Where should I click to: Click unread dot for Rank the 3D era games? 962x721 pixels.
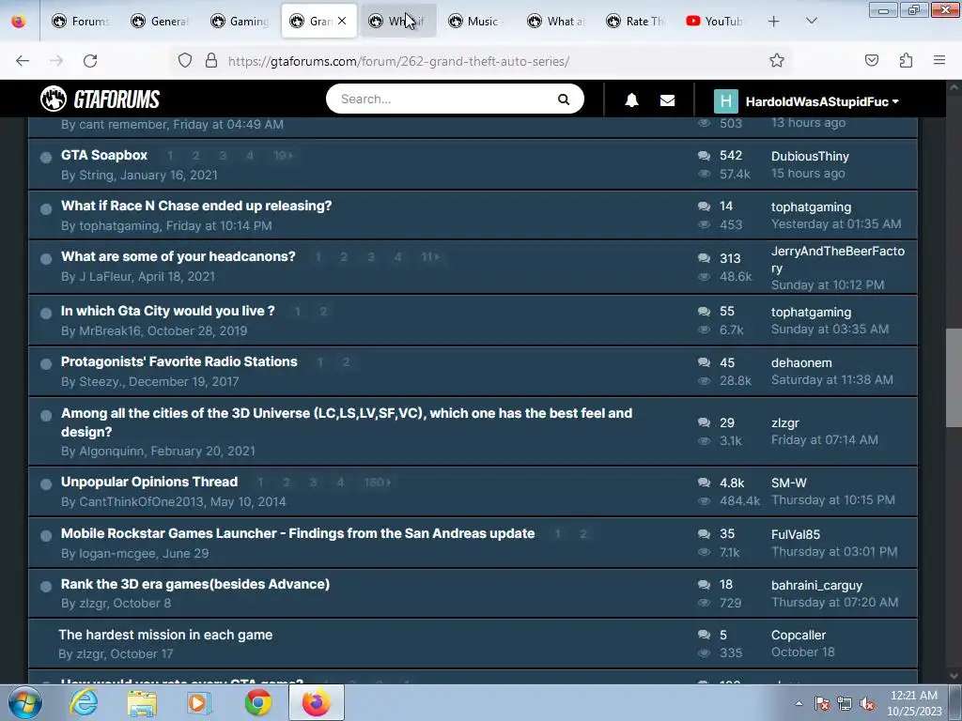(46, 587)
